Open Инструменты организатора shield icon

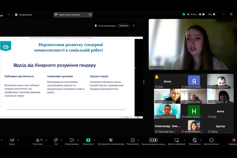click(x=111, y=140)
